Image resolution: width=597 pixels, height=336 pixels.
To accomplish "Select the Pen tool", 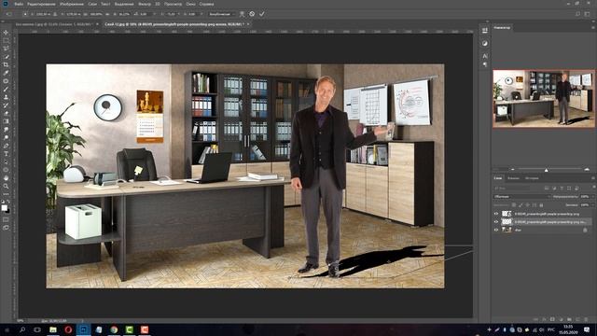I will (6, 146).
